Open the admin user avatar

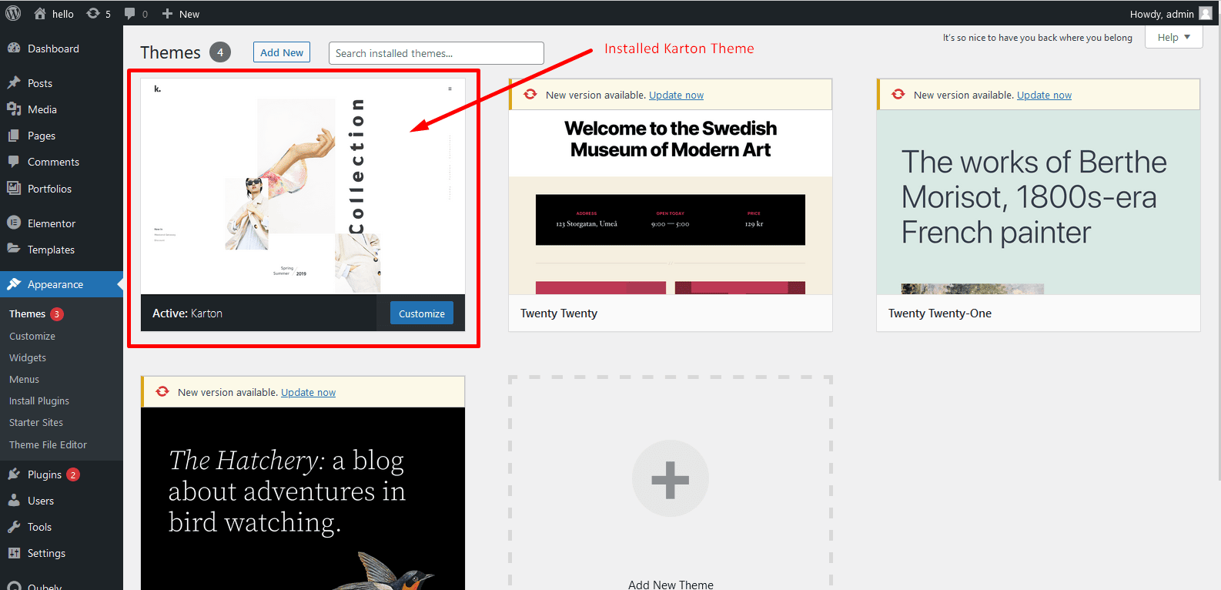[x=1205, y=13]
